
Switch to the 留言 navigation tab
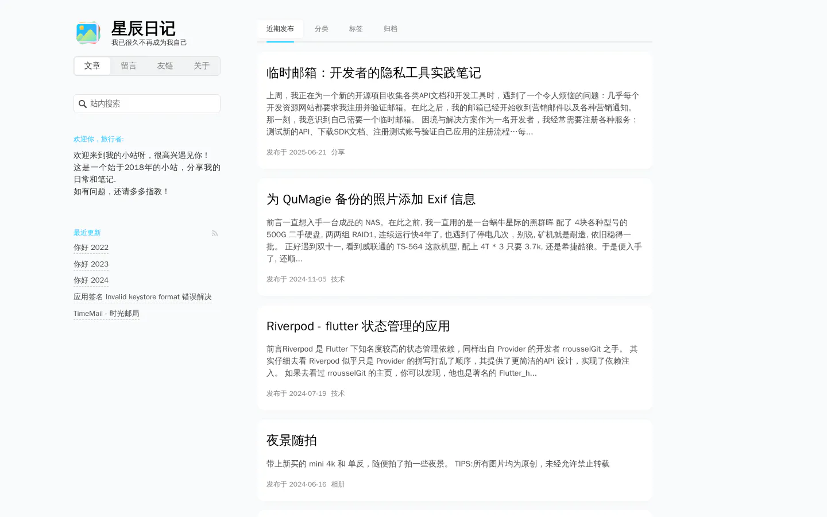click(x=129, y=66)
